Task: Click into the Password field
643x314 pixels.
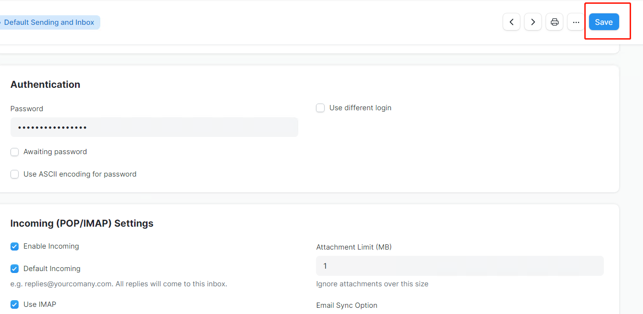Action: [x=154, y=127]
